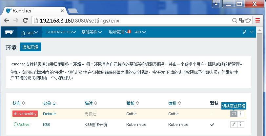The width and height of the screenshot is (266, 136).
Task: Click the translate page icon
Action: 241,20
